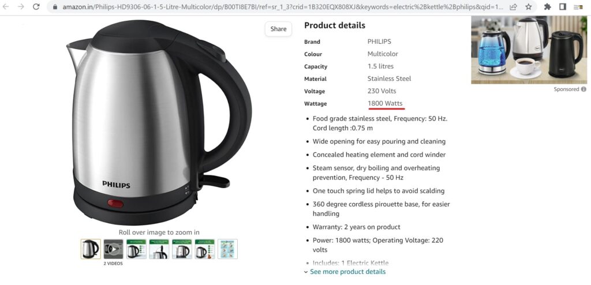Click the browser back arrow
591x285 pixels.
pos(6,7)
